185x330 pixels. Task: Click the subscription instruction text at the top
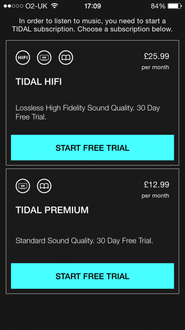pyautogui.click(x=92, y=25)
